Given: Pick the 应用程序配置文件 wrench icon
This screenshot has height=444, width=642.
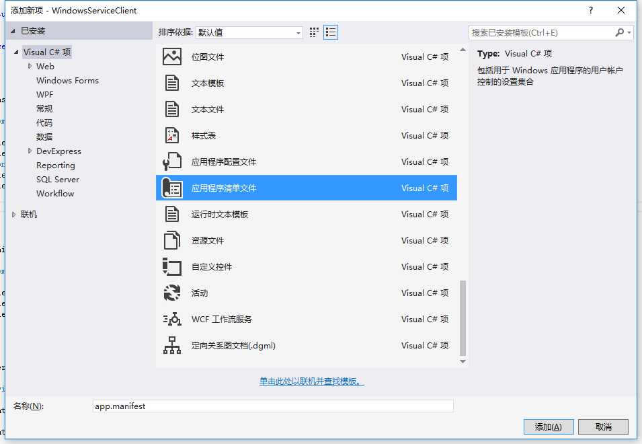Looking at the screenshot, I should coord(172,161).
